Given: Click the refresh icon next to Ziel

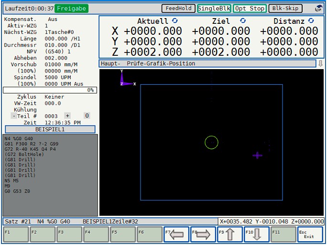Looking at the screenshot, I should click(243, 20).
